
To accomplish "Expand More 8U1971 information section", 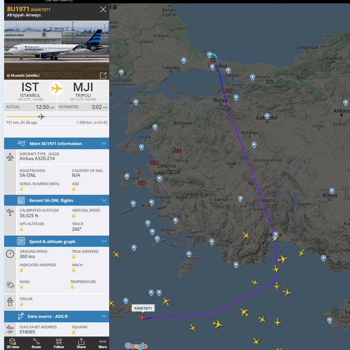I will coord(57,144).
